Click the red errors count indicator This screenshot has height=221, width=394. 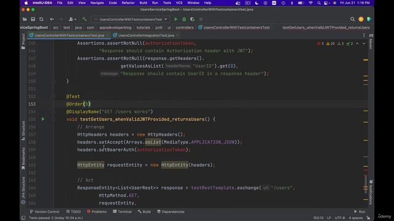pyautogui.click(x=320, y=44)
